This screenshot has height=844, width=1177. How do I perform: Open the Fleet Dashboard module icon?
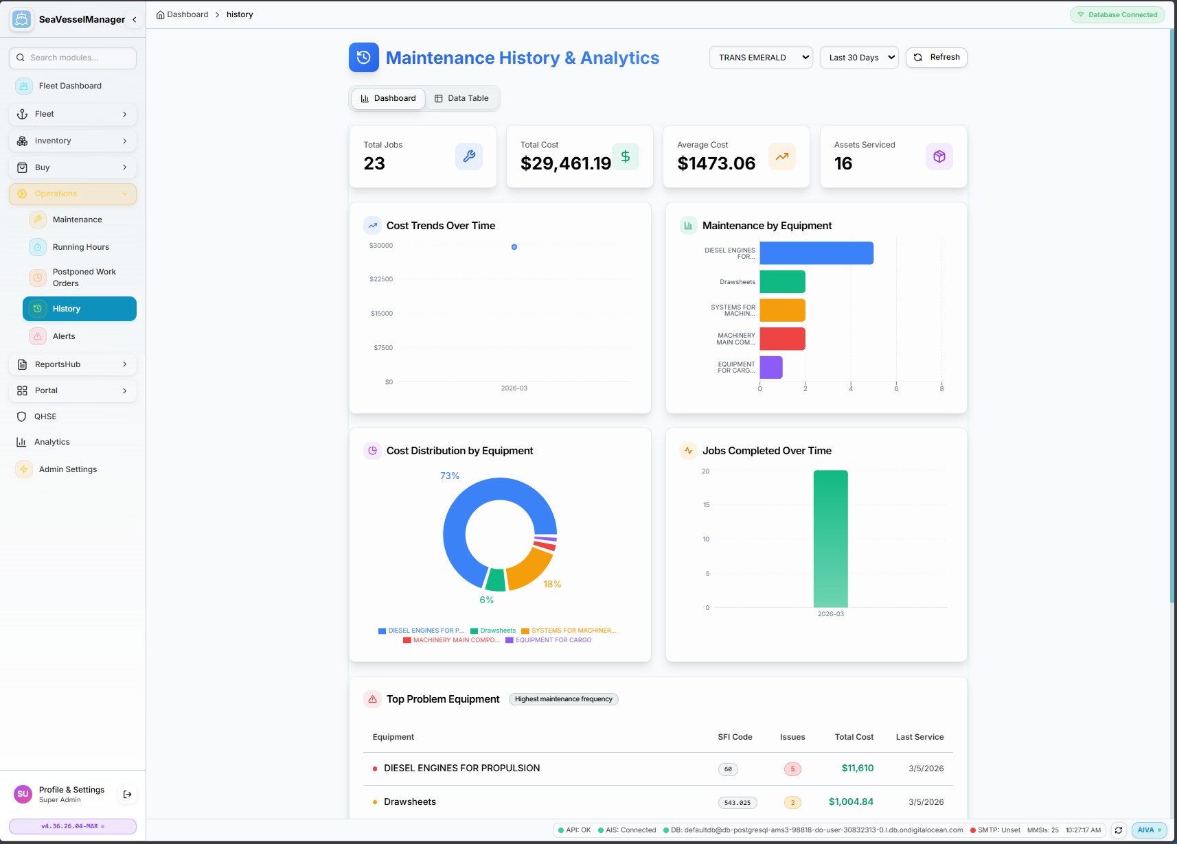(x=23, y=85)
